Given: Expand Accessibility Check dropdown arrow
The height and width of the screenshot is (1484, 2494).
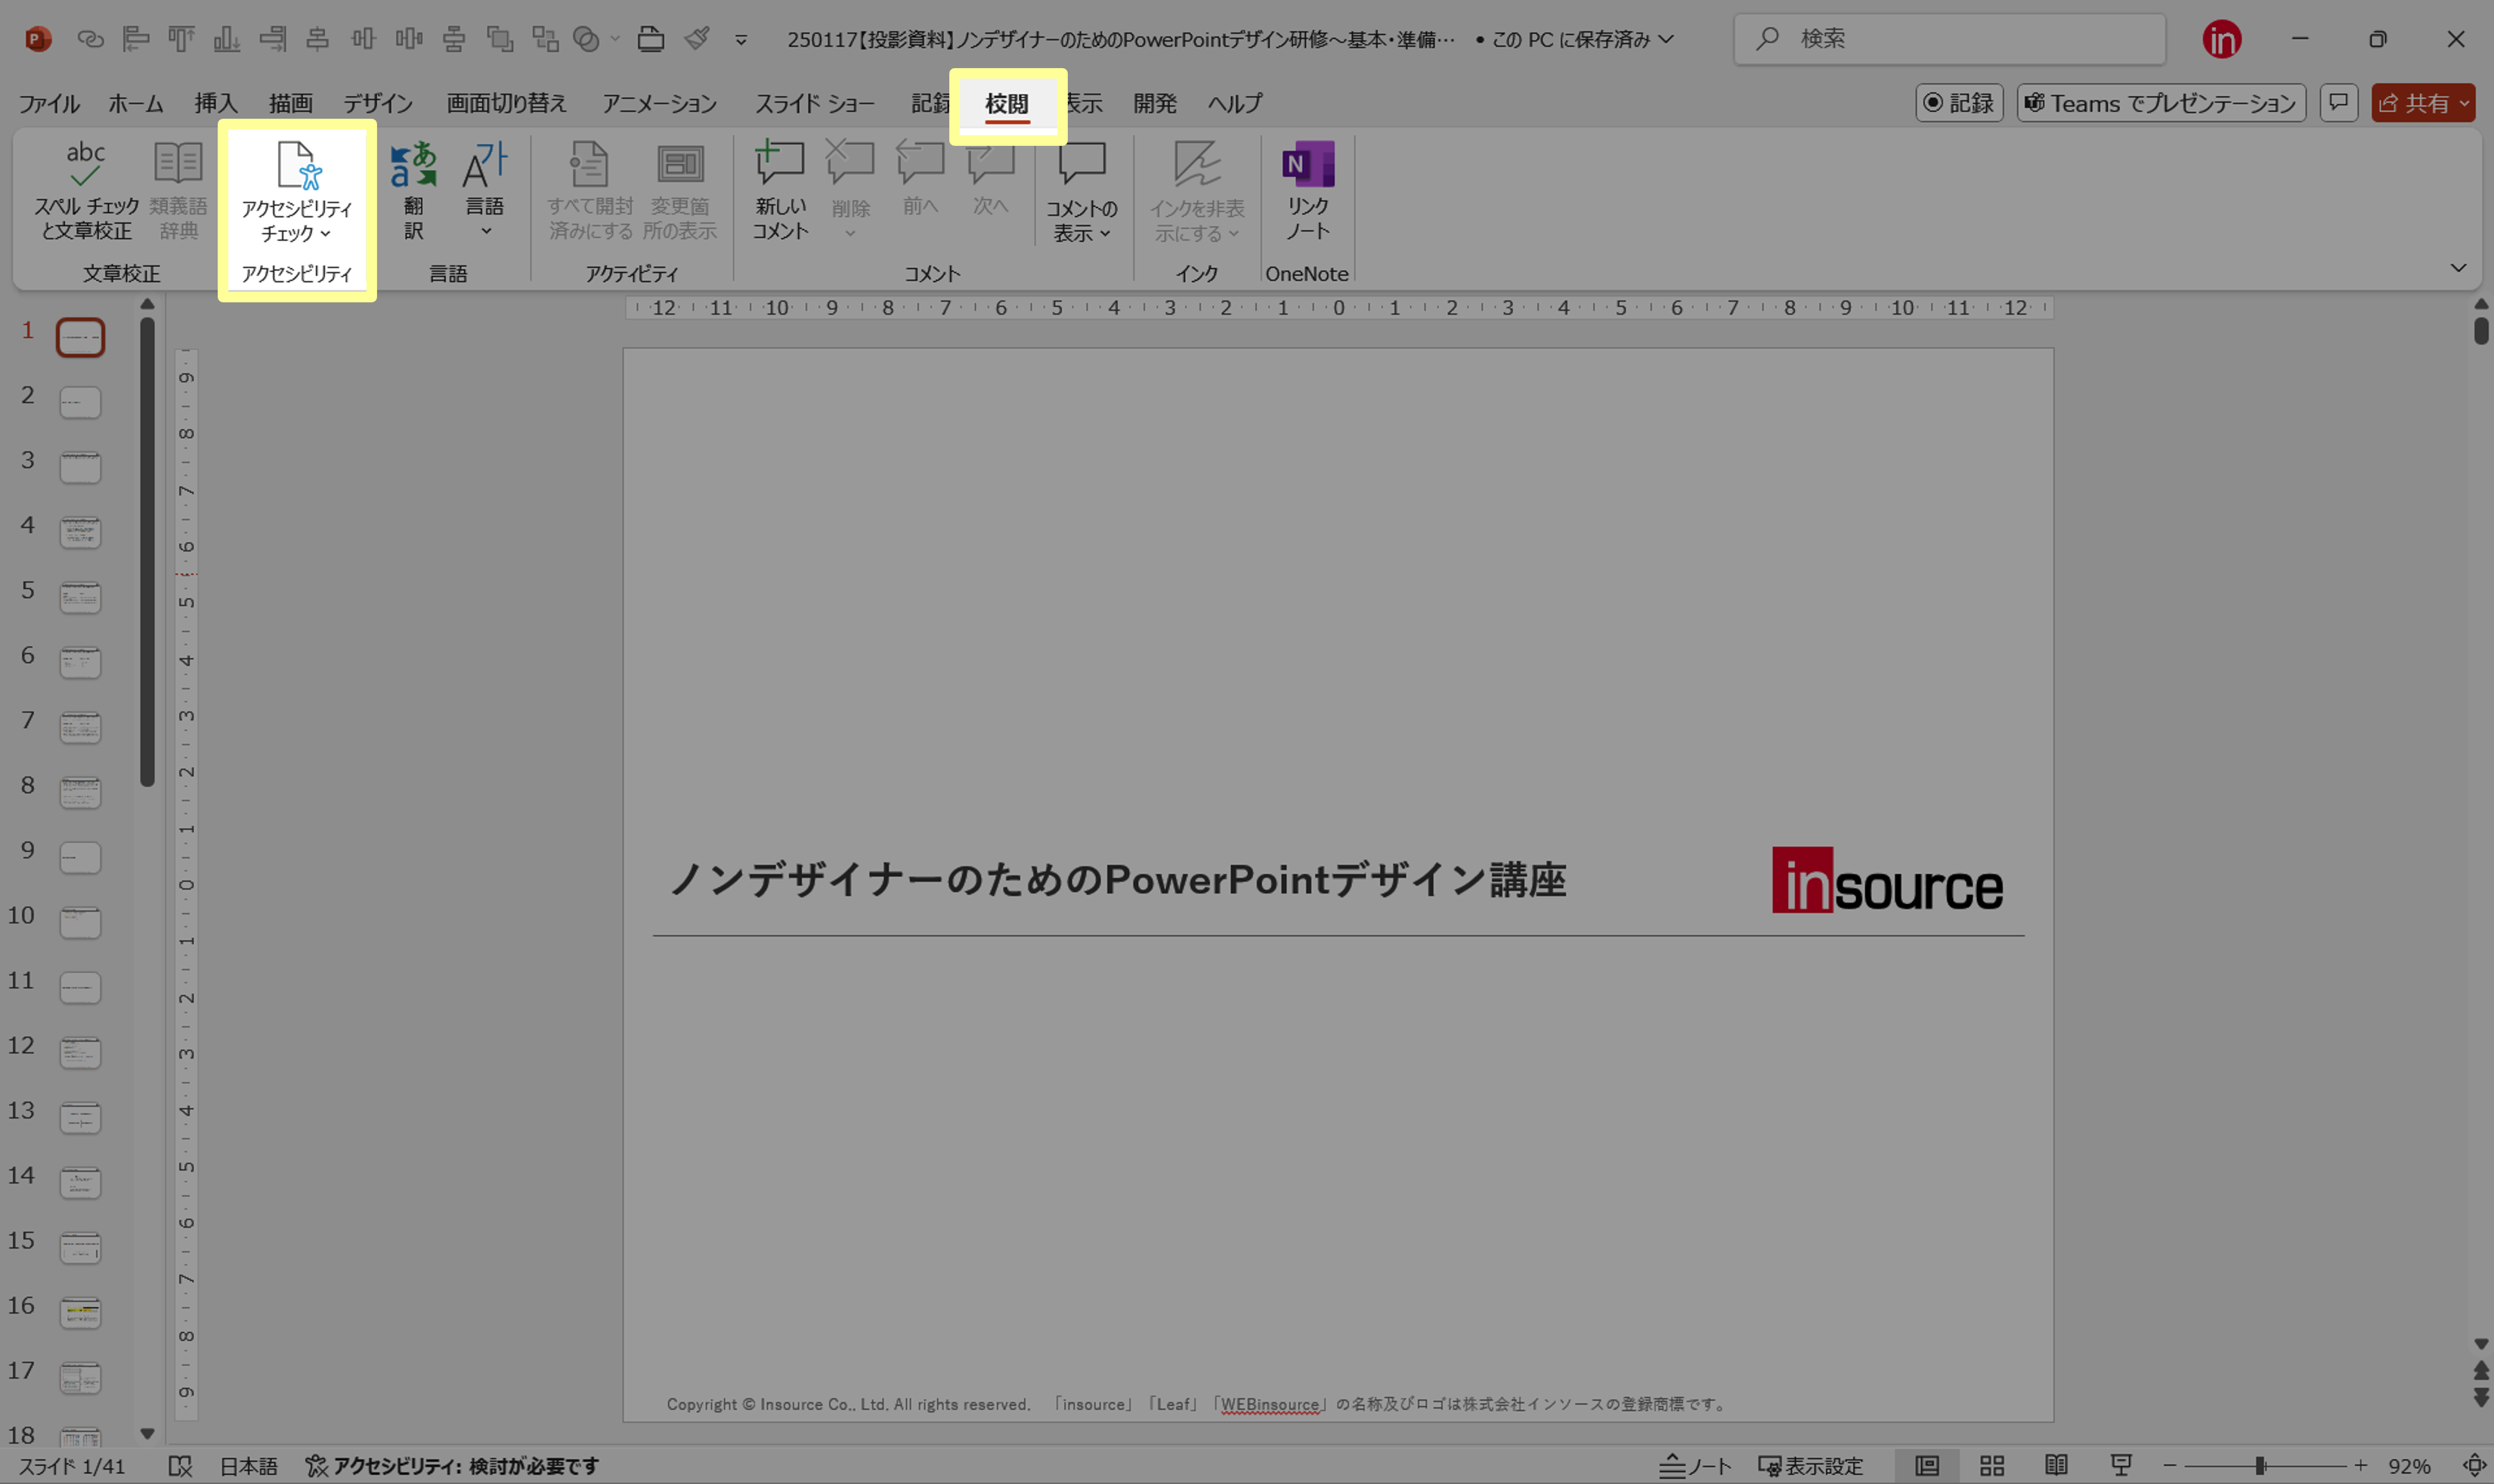Looking at the screenshot, I should tap(325, 234).
